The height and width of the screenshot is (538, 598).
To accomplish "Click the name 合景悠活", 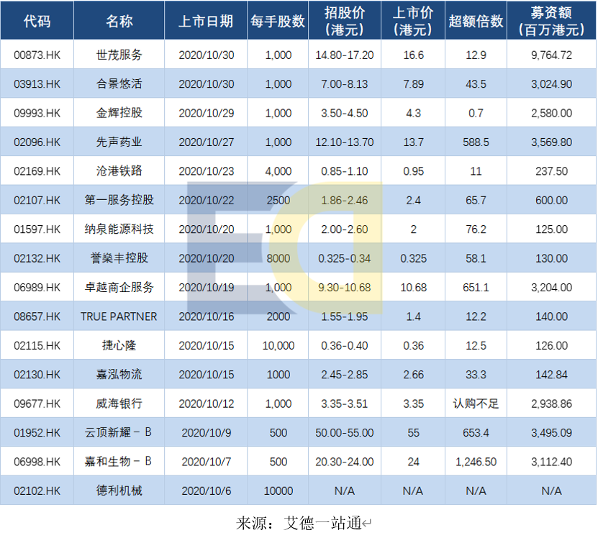I will (119, 84).
